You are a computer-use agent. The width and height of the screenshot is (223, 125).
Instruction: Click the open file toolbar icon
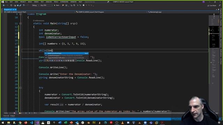tap(15, 6)
